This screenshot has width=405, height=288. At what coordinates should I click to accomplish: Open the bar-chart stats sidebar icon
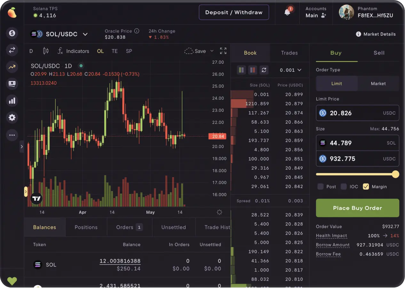point(12,101)
